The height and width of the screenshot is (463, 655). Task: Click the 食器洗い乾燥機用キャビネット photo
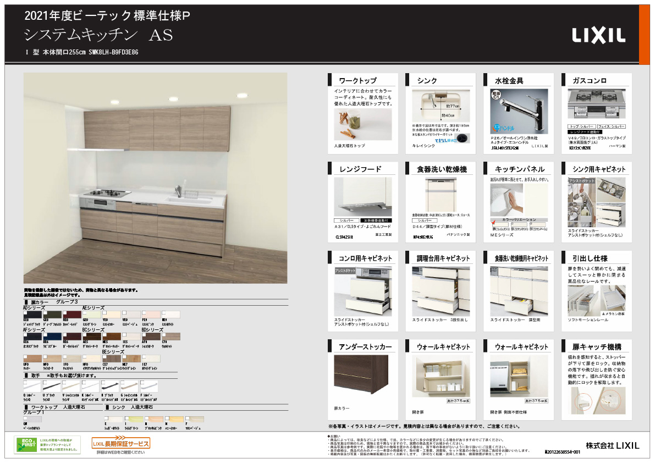click(x=519, y=291)
